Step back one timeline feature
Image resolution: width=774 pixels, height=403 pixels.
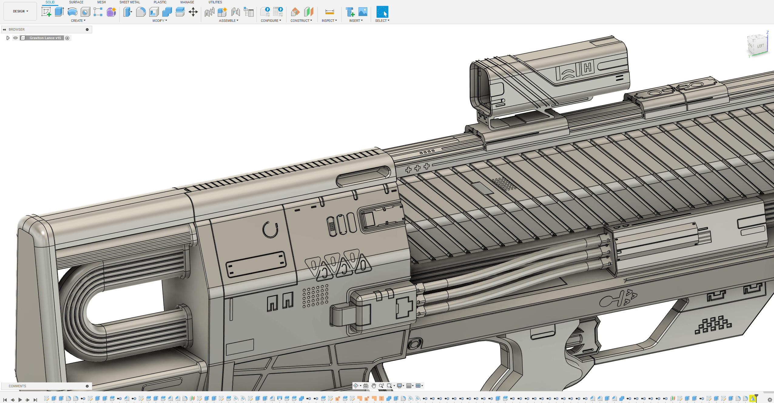click(x=12, y=400)
